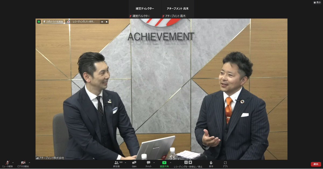323x169 pixels.
Task: Click the レコーディングしています… status text
Action: [x=84, y=22]
